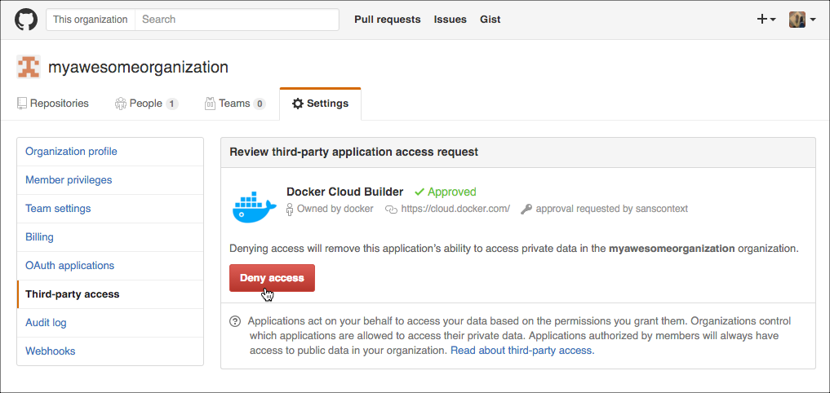This screenshot has height=393, width=830.
Task: Focus the Search input field
Action: click(237, 20)
